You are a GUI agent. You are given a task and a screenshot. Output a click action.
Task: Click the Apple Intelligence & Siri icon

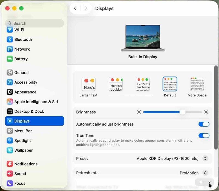coord(10,102)
